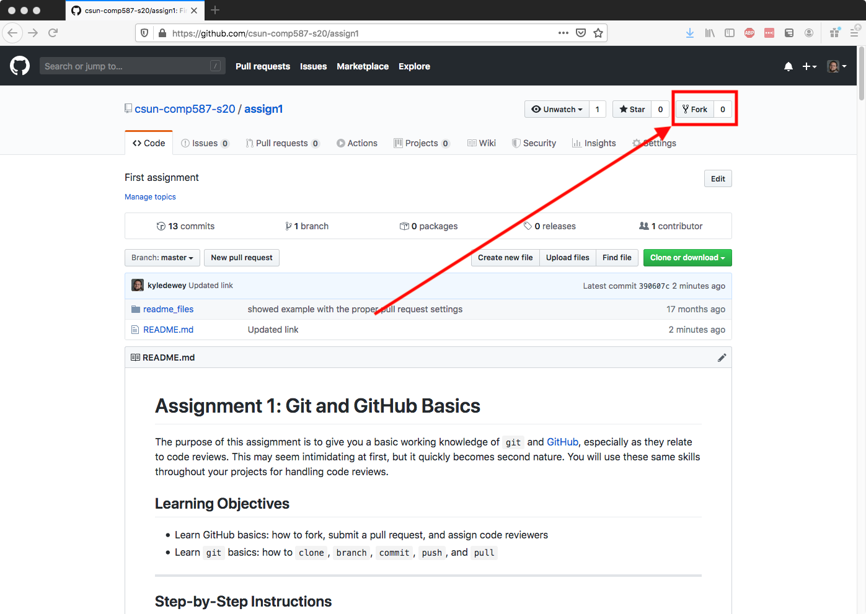This screenshot has height=614, width=866.
Task: Open the Branch: master dropdown
Action: pos(162,258)
